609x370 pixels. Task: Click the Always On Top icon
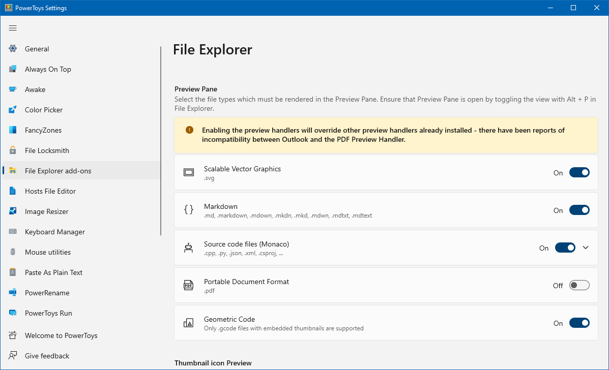tap(13, 69)
